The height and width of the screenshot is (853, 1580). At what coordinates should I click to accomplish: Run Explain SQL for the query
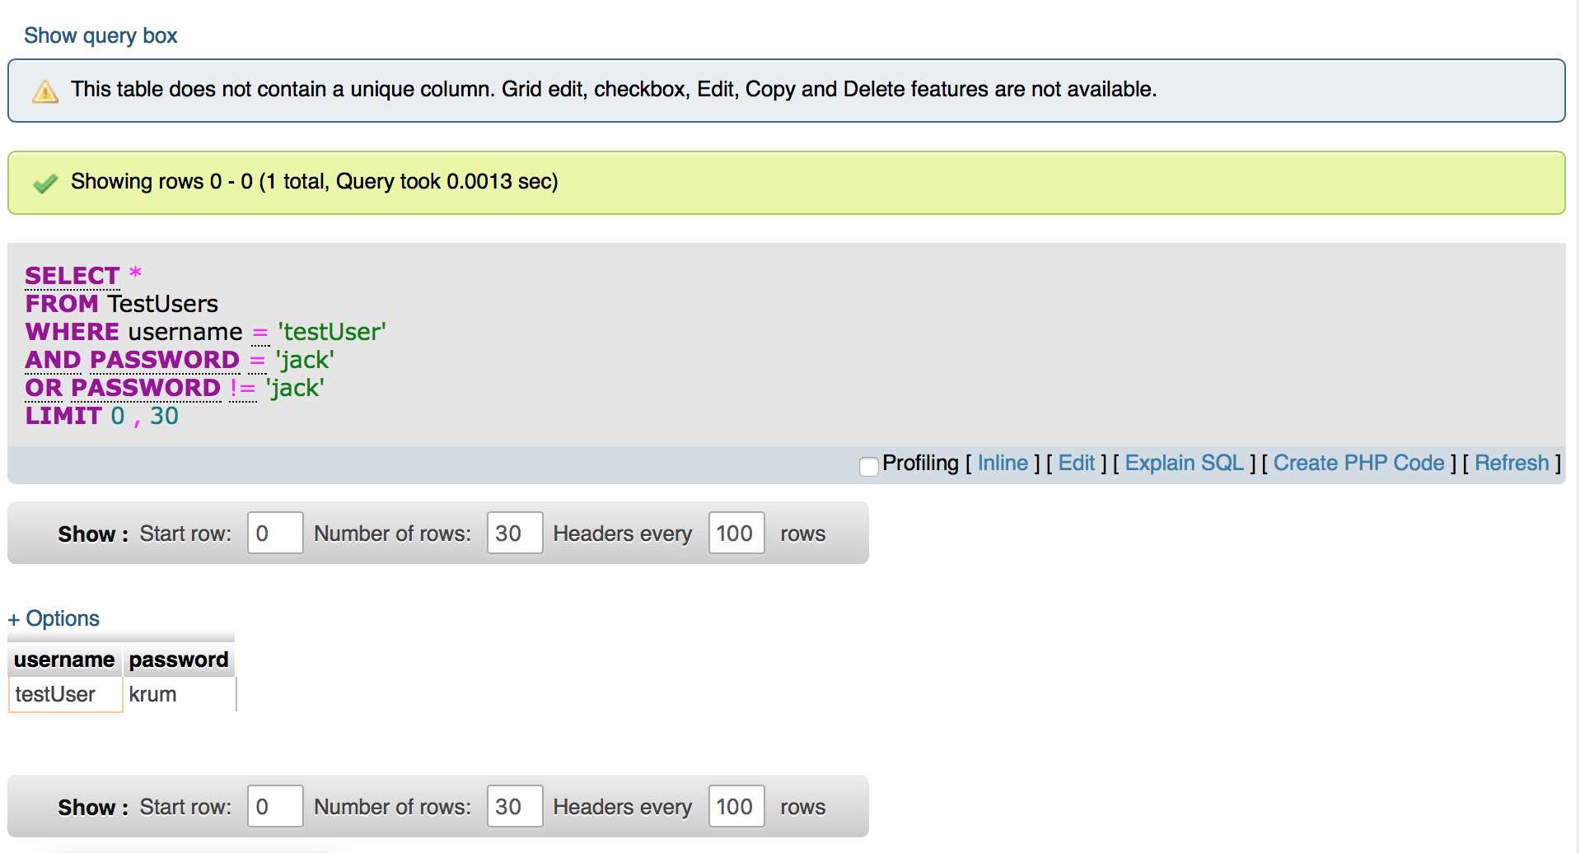tap(1184, 463)
